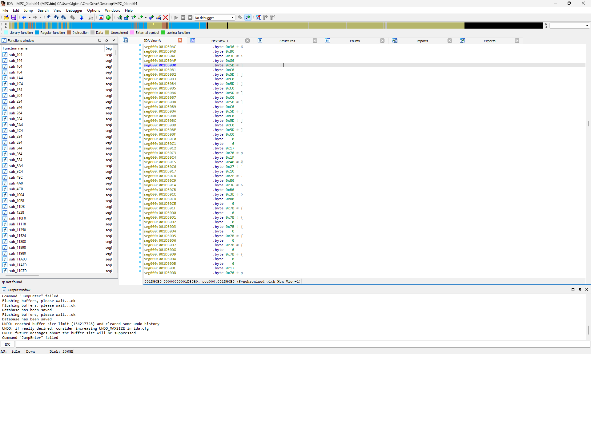Click the insert code segment icon
The height and width of the screenshot is (448, 591).
(x=119, y=18)
